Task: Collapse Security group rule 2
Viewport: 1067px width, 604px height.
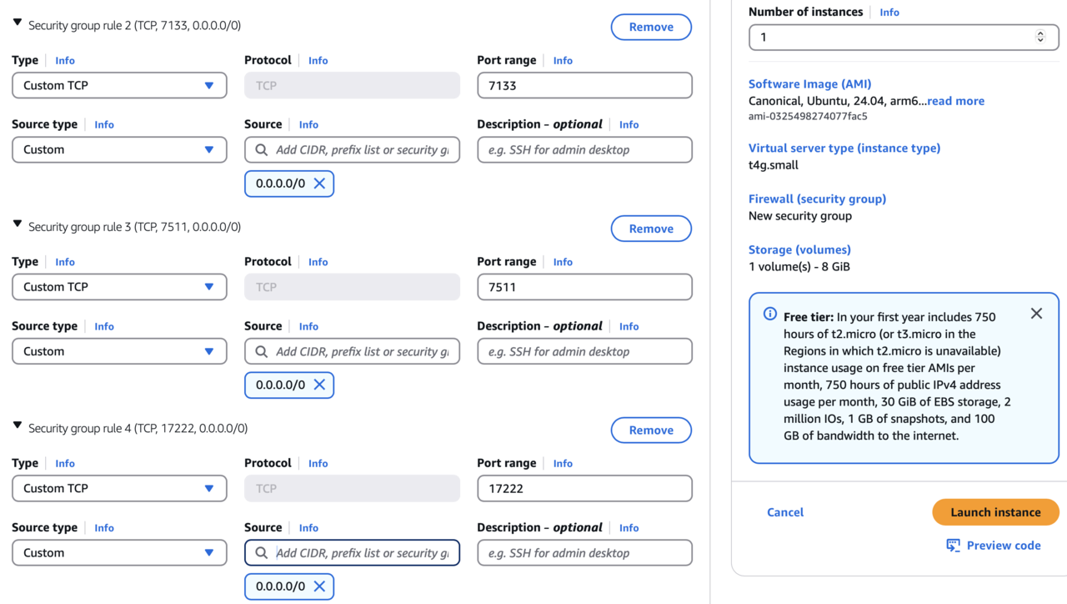Action: (18, 23)
